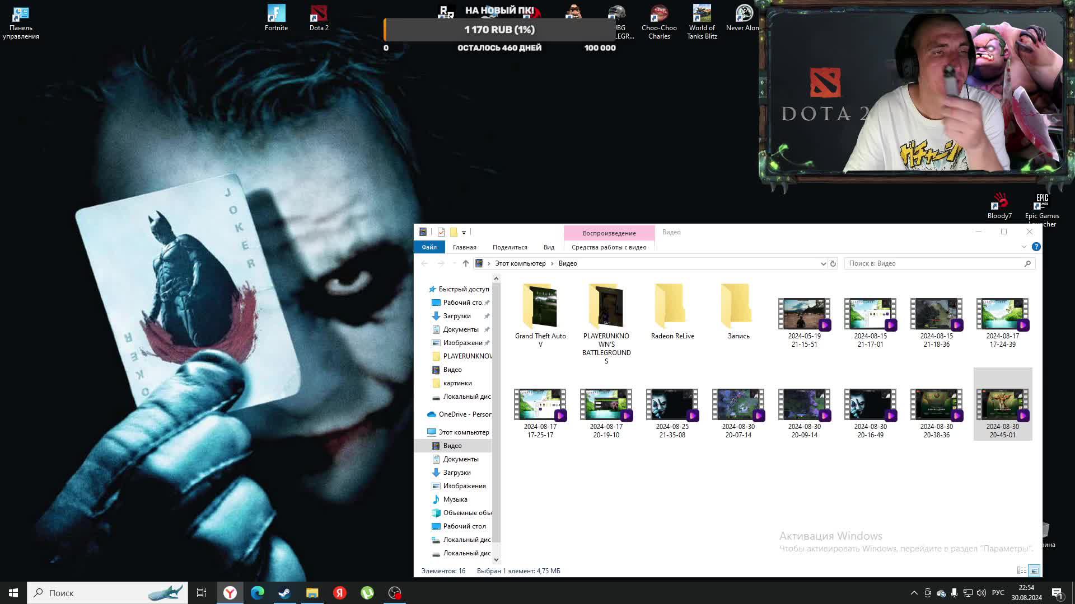Expand the Explorer ribbon chevron
1075x604 pixels.
click(1024, 247)
